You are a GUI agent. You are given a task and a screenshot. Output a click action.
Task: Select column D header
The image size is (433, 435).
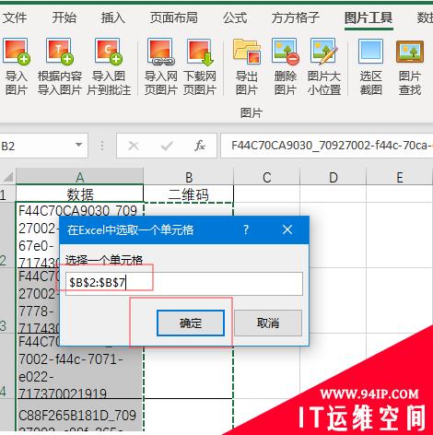pyautogui.click(x=334, y=177)
